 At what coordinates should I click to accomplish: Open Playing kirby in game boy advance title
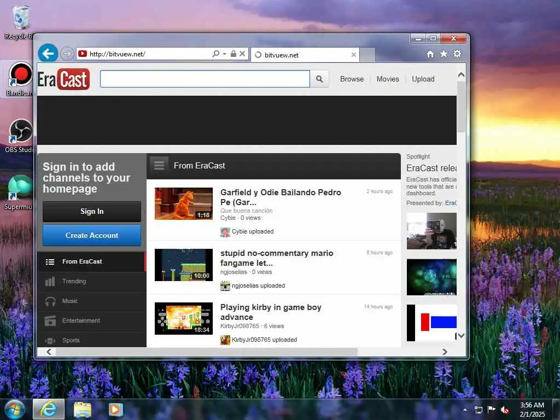271,312
